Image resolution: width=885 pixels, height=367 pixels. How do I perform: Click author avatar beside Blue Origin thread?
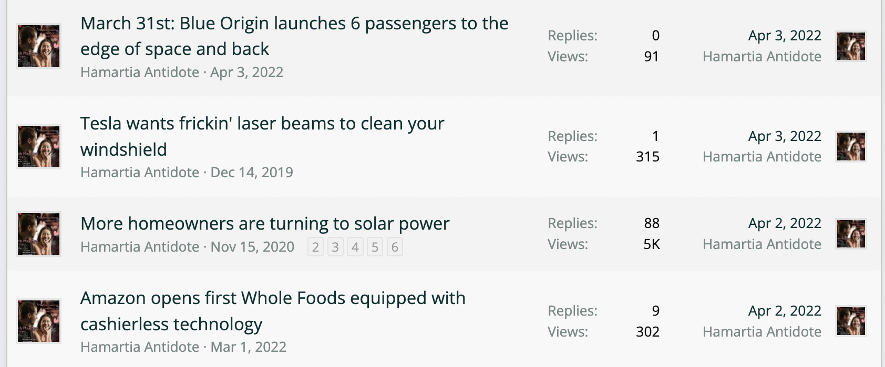tap(39, 46)
